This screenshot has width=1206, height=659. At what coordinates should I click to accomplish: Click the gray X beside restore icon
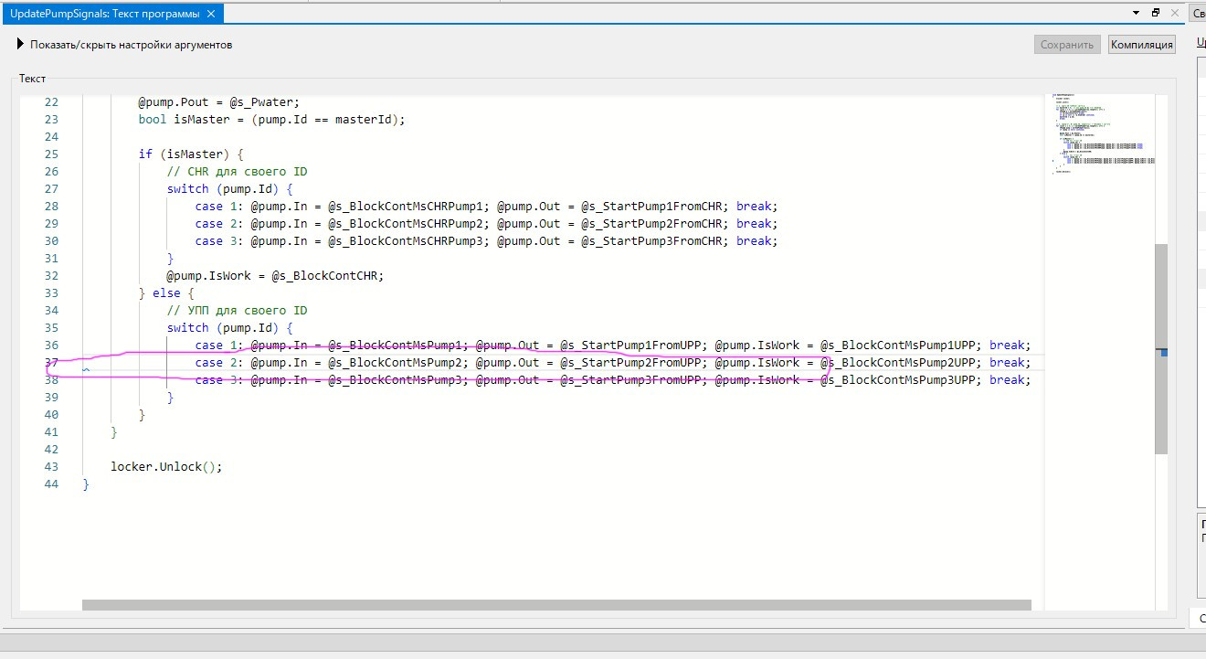(x=1174, y=13)
